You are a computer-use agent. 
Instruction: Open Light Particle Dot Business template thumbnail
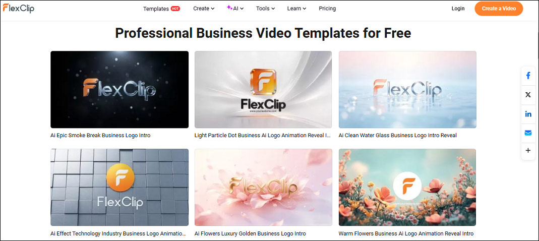(x=263, y=89)
